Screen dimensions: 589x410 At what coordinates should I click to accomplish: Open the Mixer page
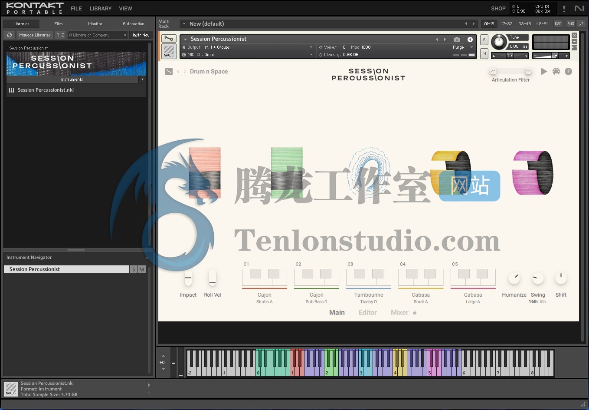(x=399, y=312)
